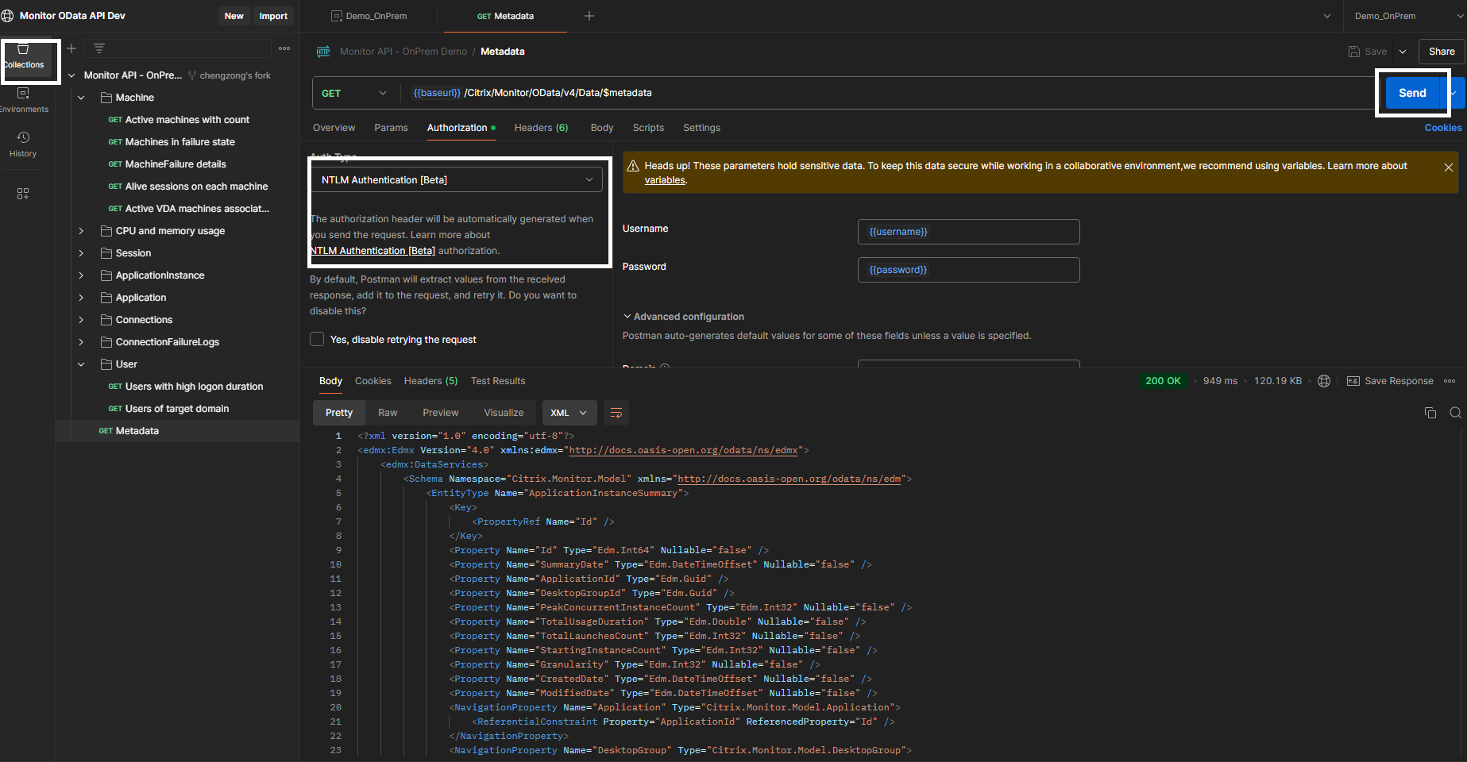Search the response body with magnifier icon
Viewport: 1467px width, 762px height.
pos(1455,413)
